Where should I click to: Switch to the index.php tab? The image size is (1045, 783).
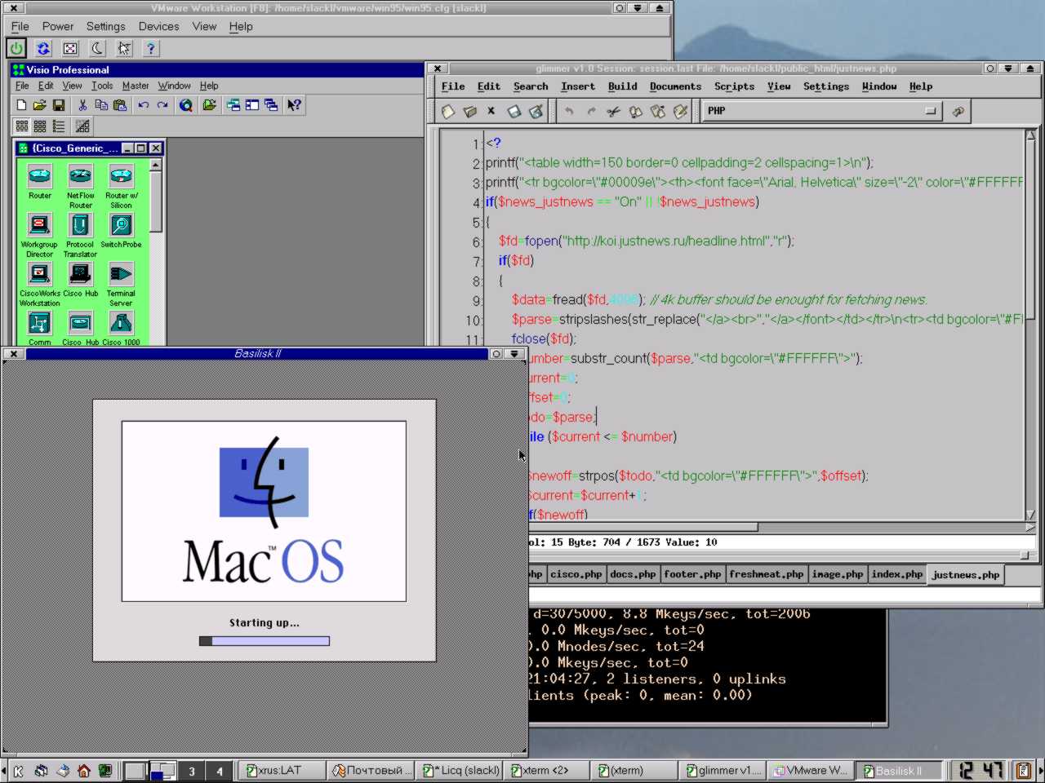coord(896,574)
